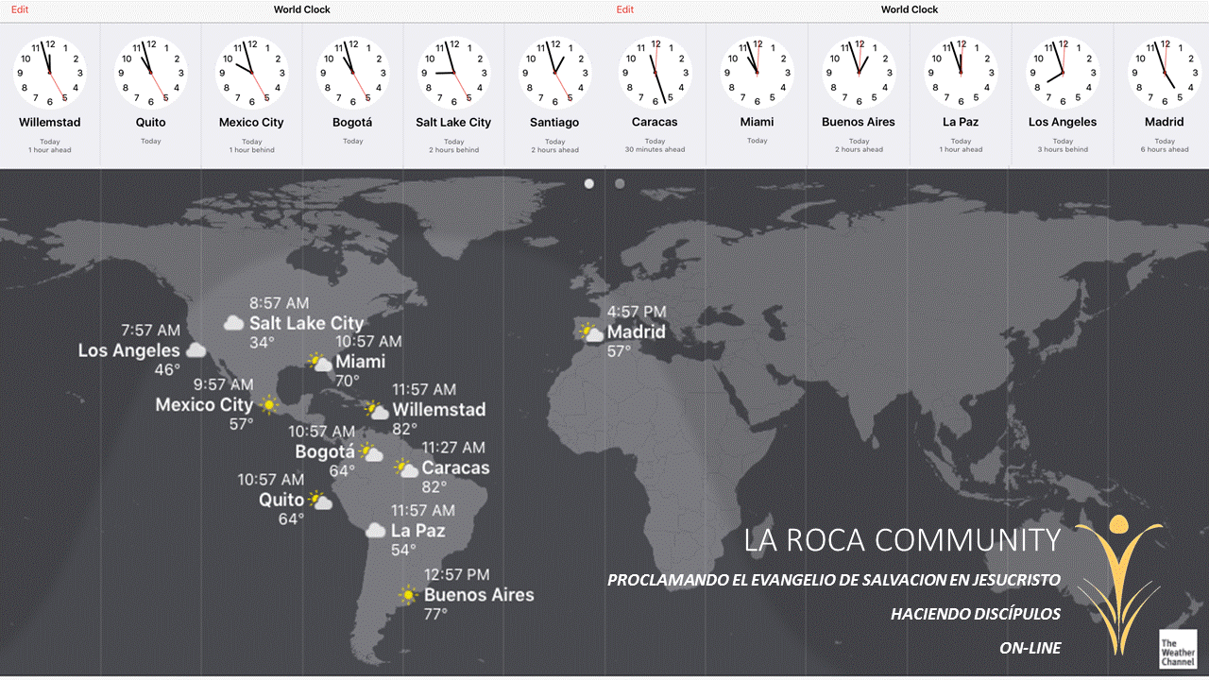Click the HACIENDO DISCÍPULOS text
The height and width of the screenshot is (680, 1209).
click(976, 614)
